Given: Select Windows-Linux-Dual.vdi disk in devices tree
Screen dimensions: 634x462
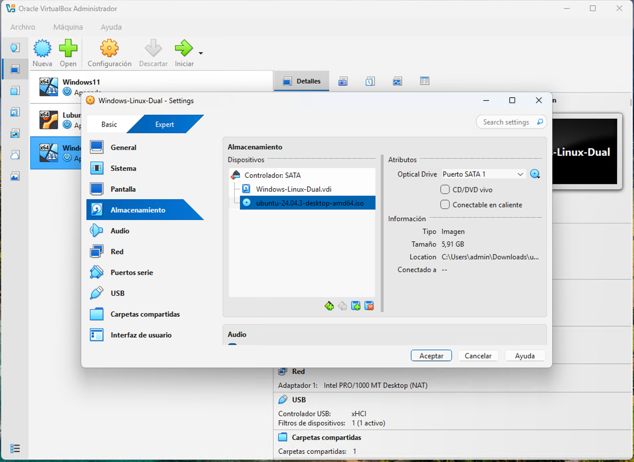Looking at the screenshot, I should (x=307, y=189).
